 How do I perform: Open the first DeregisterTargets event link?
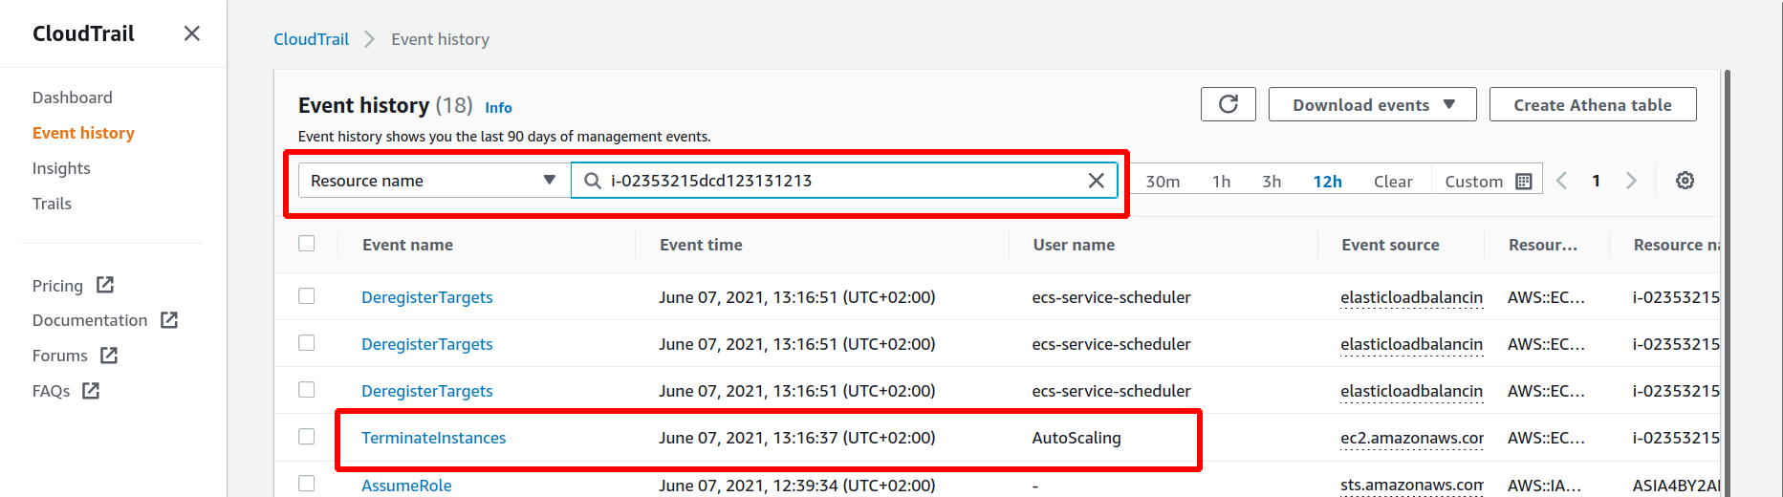(426, 297)
